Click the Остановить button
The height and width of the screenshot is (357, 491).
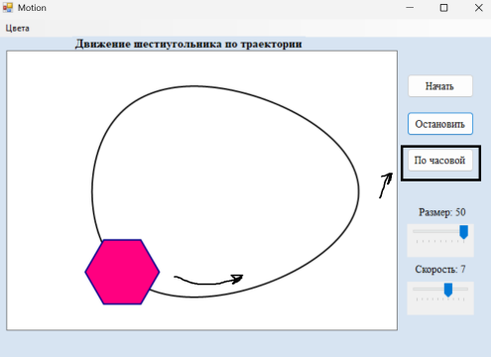click(440, 124)
